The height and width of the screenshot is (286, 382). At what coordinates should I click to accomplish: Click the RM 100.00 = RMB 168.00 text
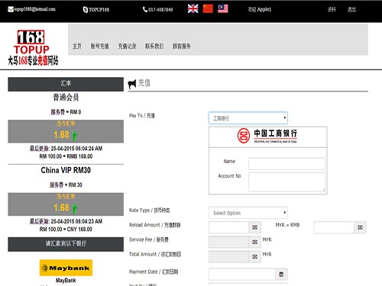click(x=66, y=156)
